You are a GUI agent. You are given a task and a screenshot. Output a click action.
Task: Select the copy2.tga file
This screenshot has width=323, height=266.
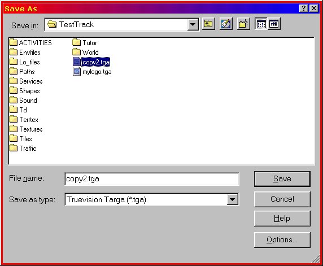point(91,62)
